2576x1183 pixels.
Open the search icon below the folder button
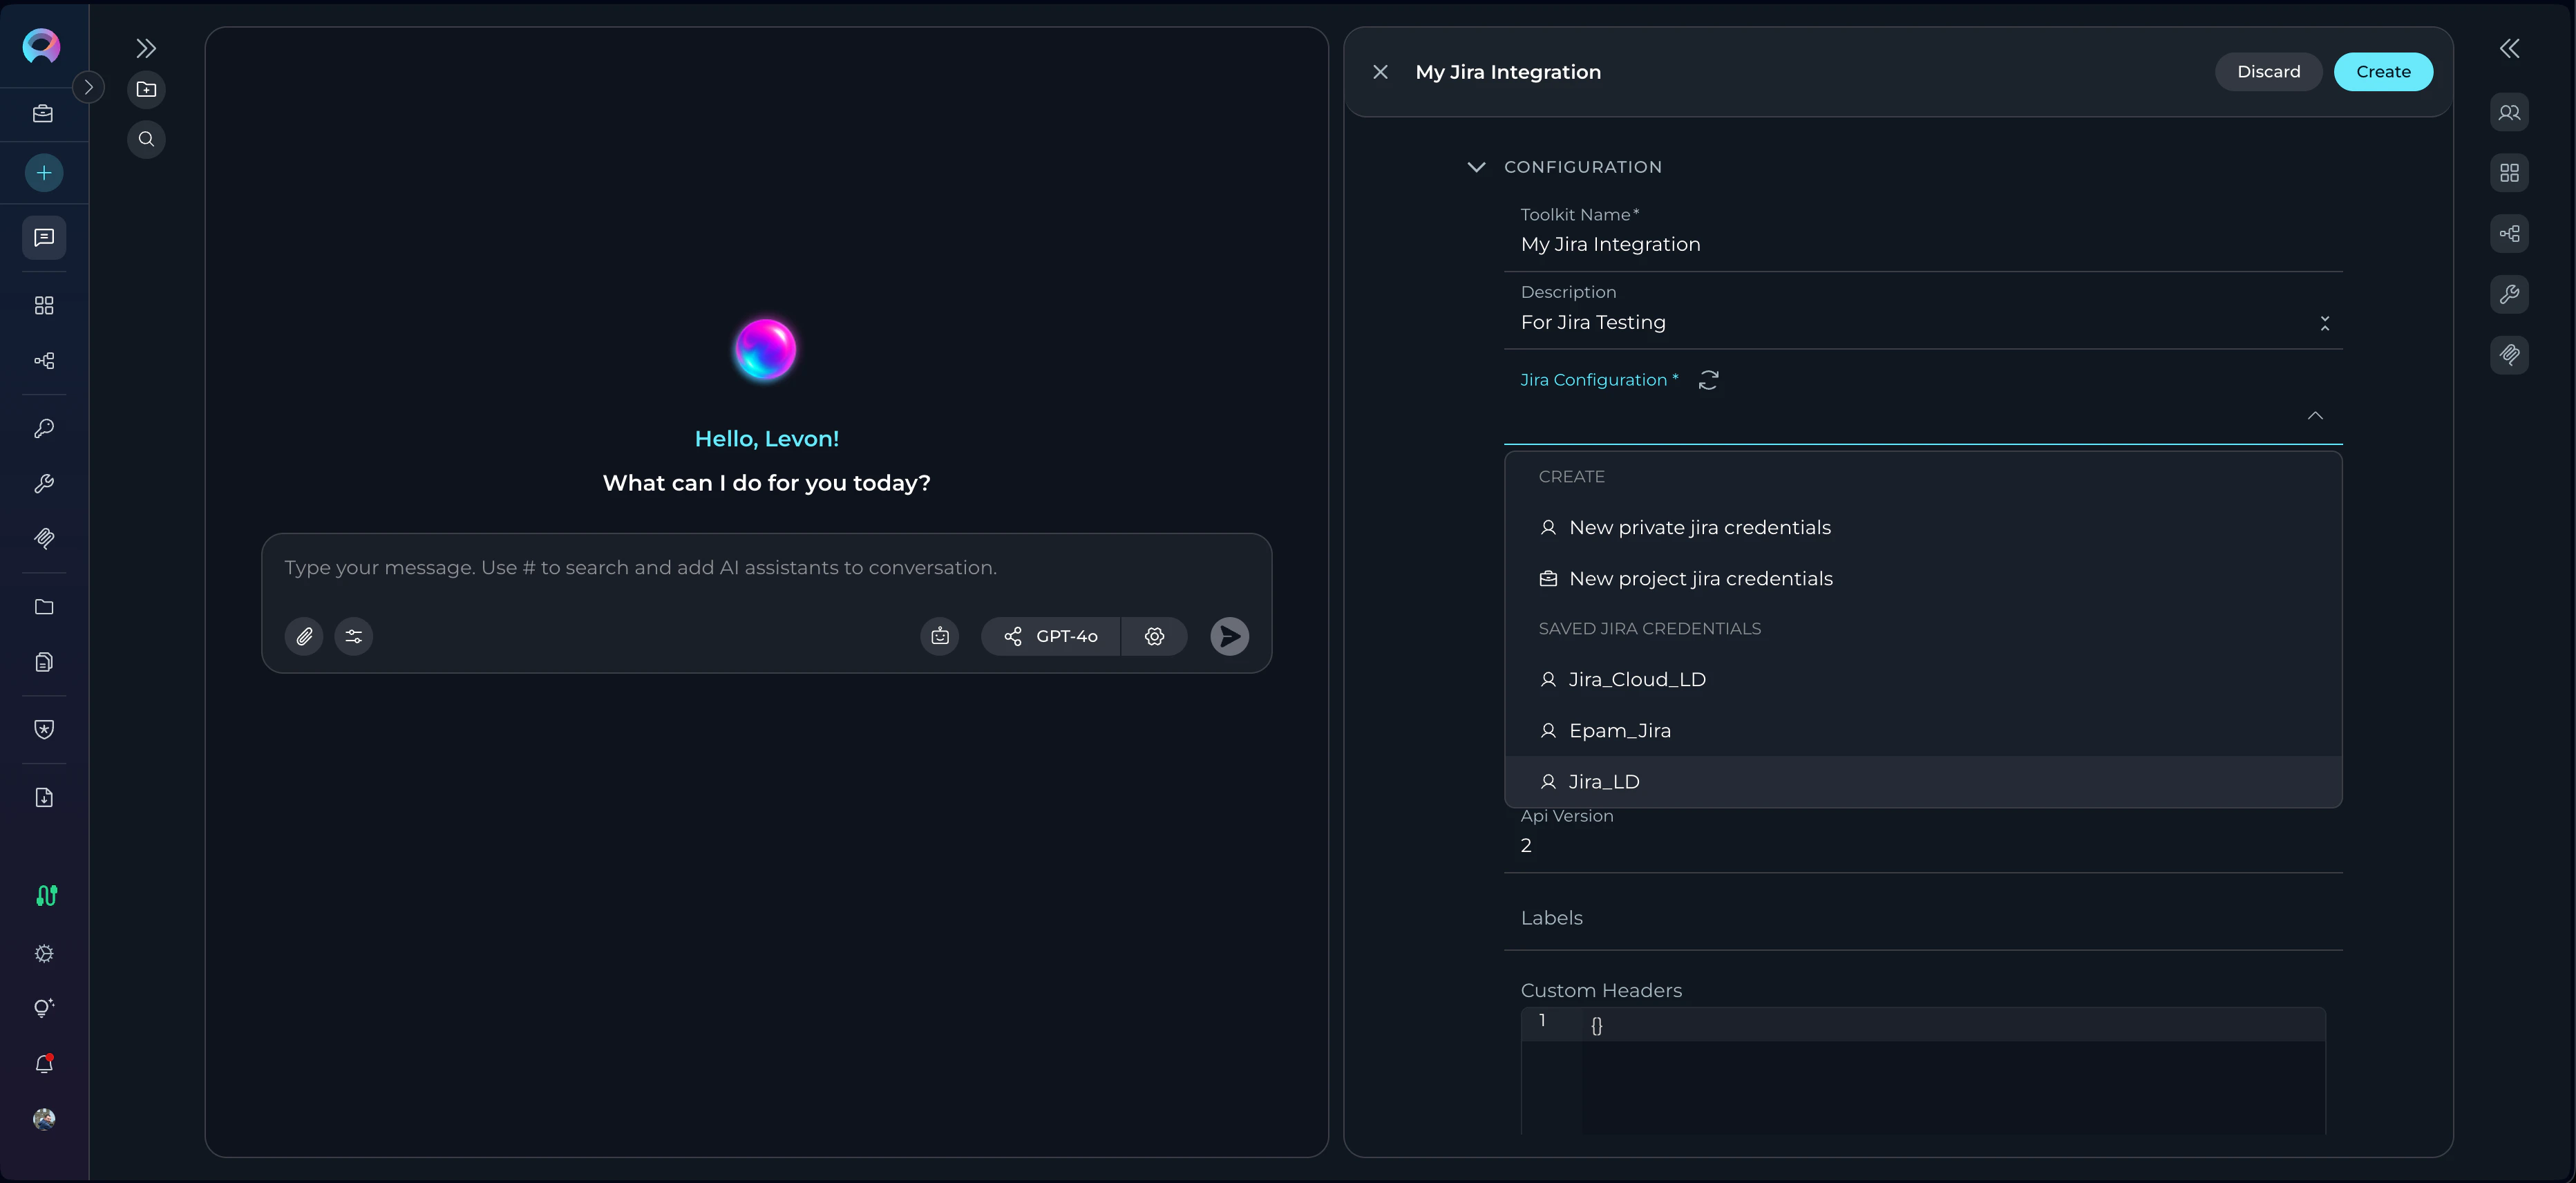146,139
